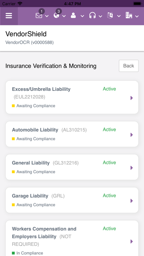The width and height of the screenshot is (144, 256).
Task: Open the company building icon
Action: point(129,15)
